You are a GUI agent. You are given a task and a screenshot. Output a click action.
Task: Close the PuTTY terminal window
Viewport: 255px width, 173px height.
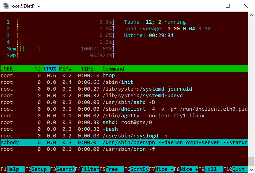(x=246, y=6)
